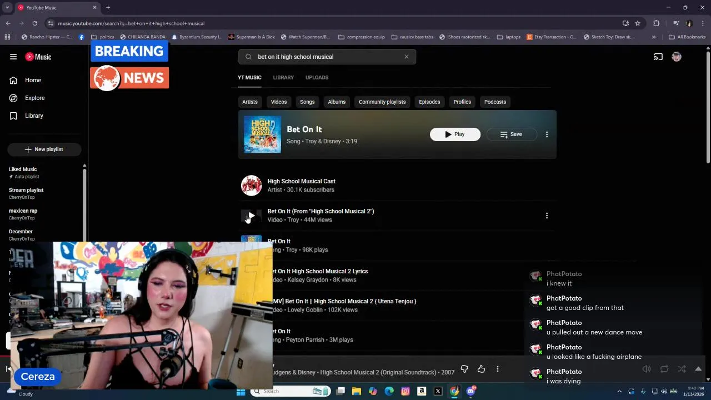Switch to the YT MUSIC tab
The image size is (711, 400).
point(249,77)
